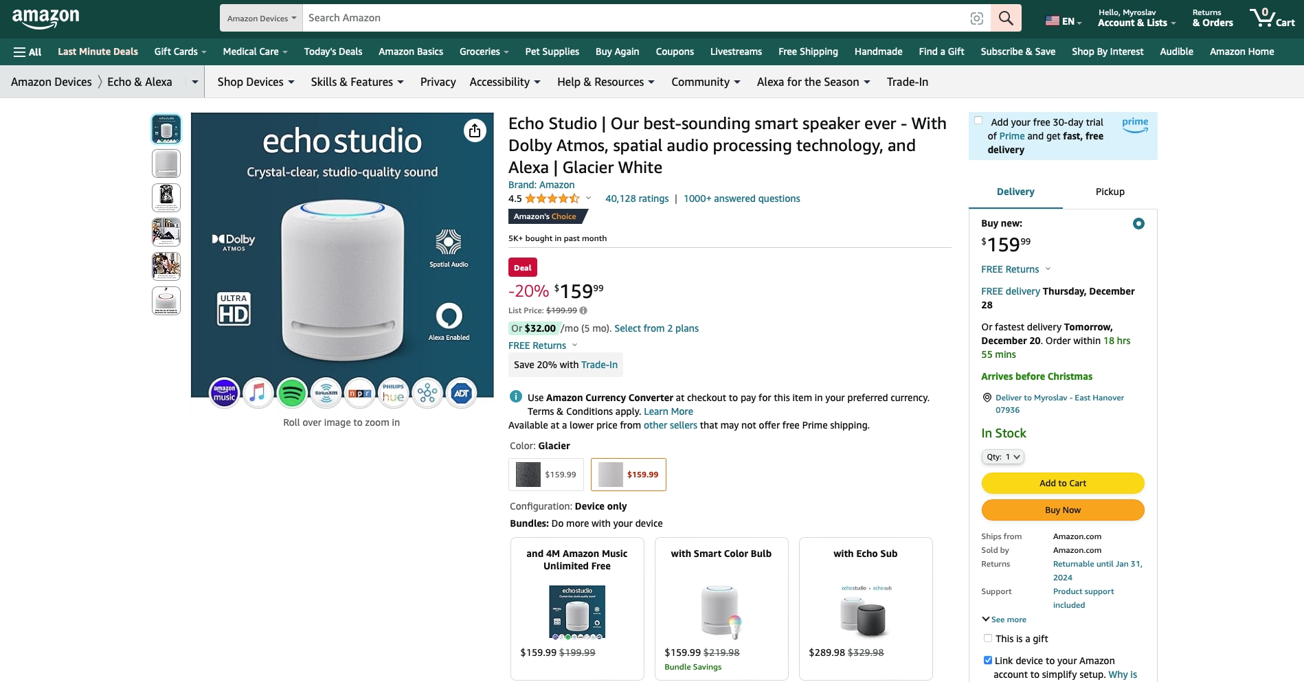Image resolution: width=1304 pixels, height=682 pixels.
Task: Mark this item as a gift
Action: tap(988, 638)
